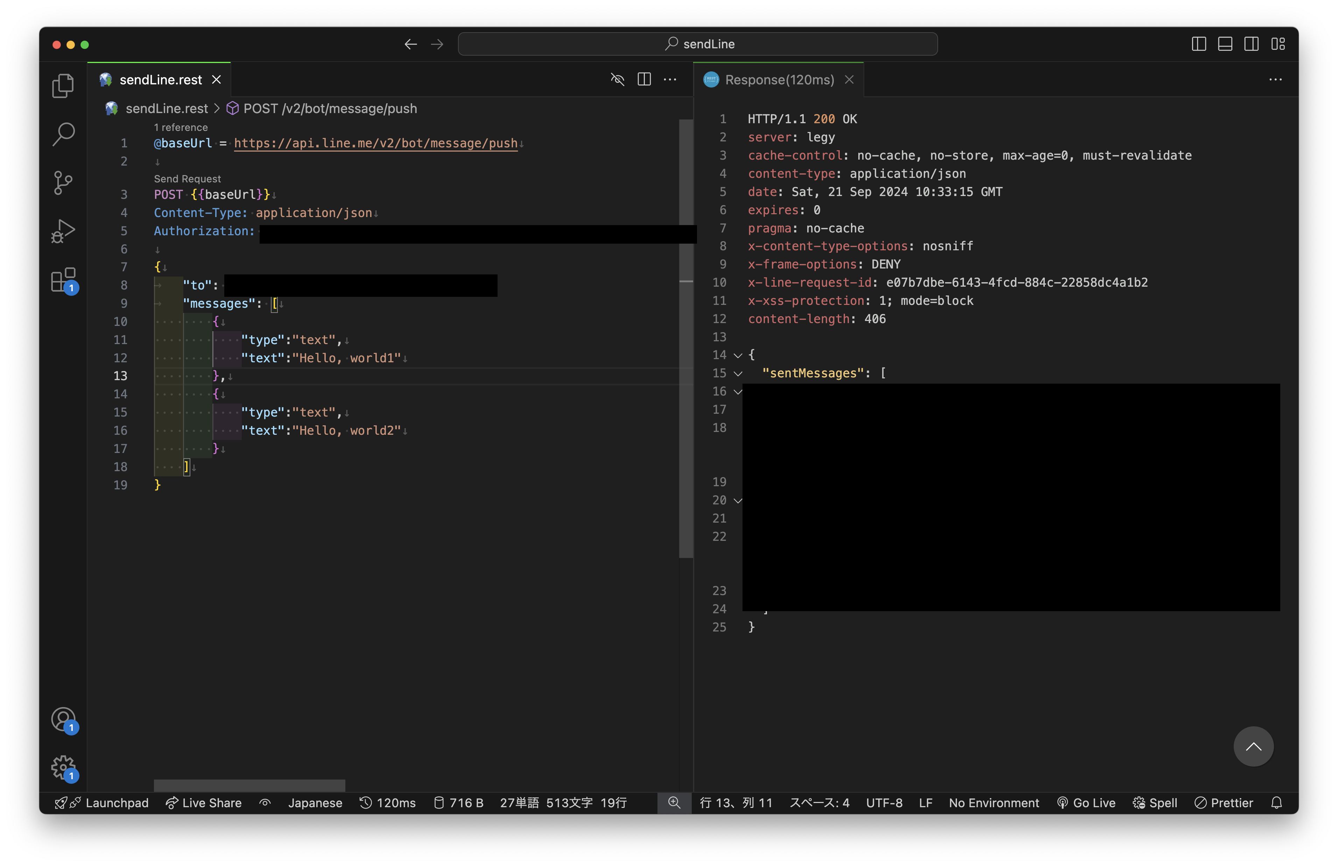Go forward with the right arrow
The height and width of the screenshot is (866, 1338).
[x=437, y=44]
